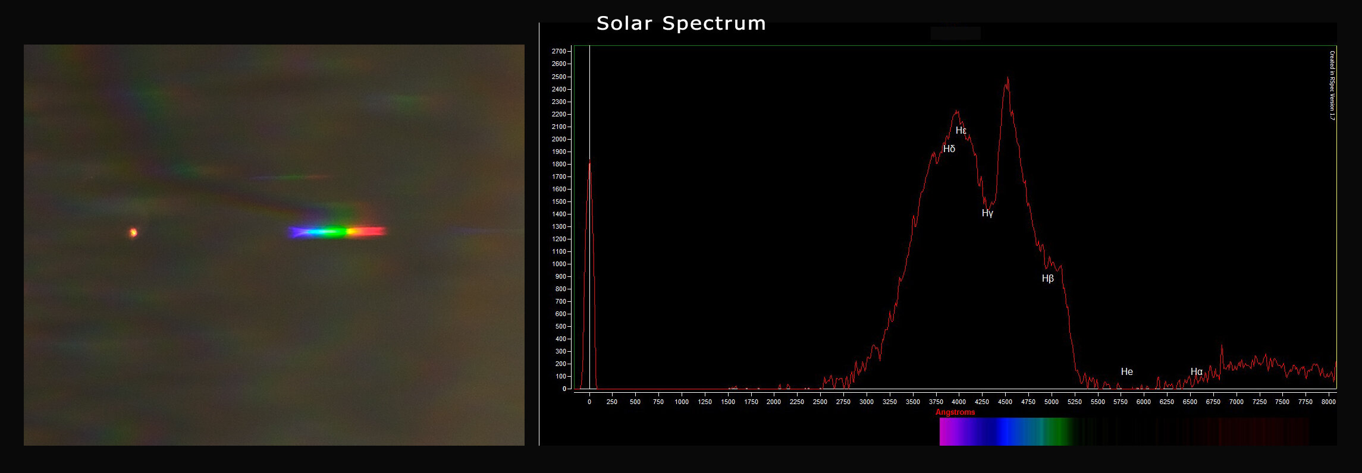This screenshot has width=1362, height=473.
Task: Click the 7250 tick on the wavelength axis
Action: point(1260,402)
